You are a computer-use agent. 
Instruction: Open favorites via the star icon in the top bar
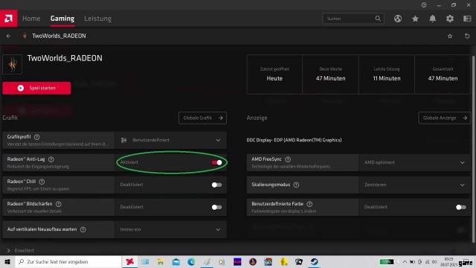pyautogui.click(x=415, y=19)
